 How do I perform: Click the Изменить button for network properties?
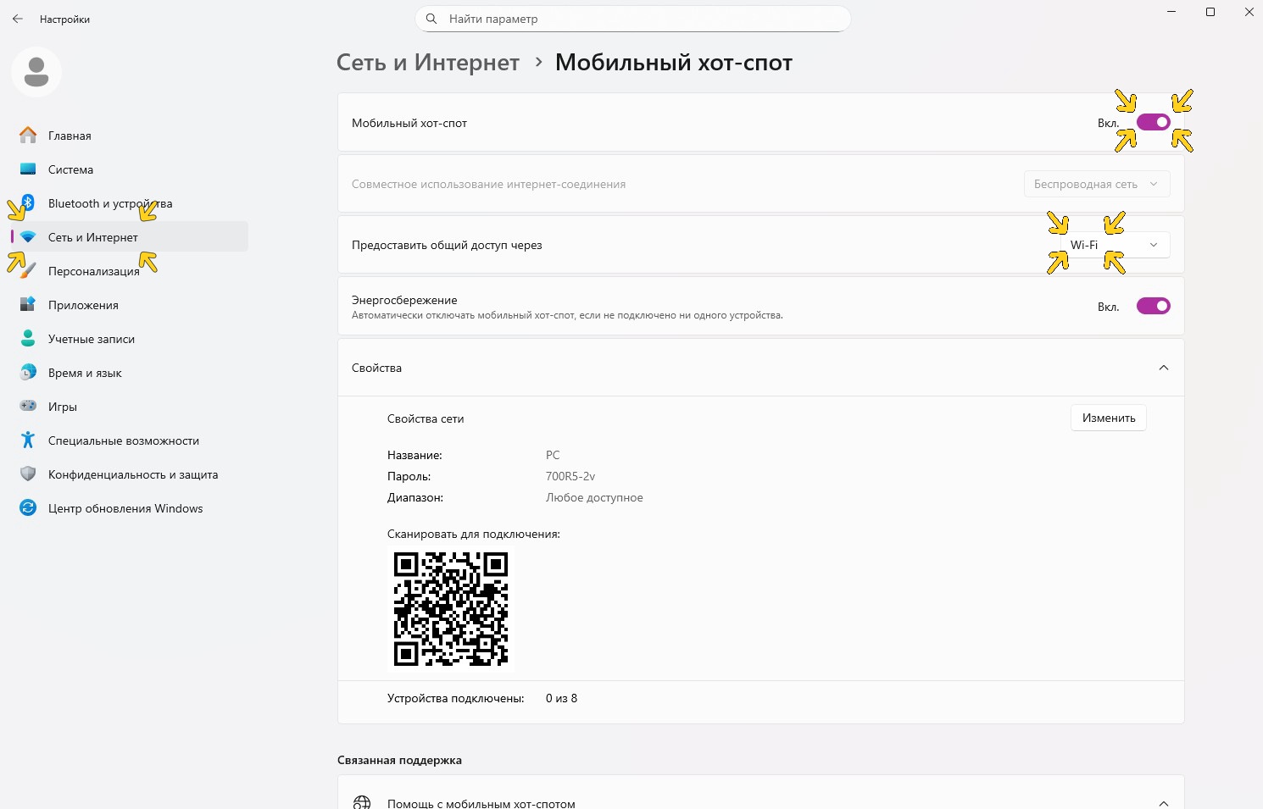click(x=1108, y=418)
